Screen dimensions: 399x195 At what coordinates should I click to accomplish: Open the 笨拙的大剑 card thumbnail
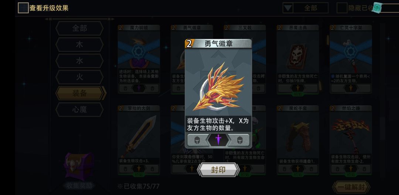139,140
